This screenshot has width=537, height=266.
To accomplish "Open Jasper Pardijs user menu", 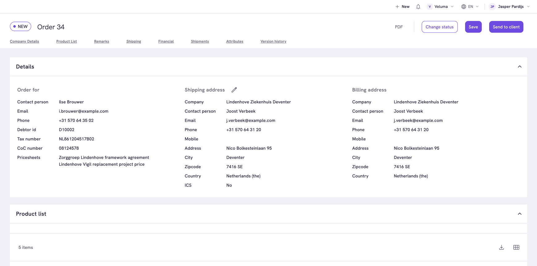I will click(x=510, y=6).
